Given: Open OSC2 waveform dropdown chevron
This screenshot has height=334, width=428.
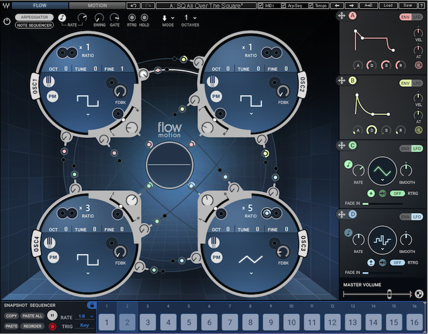Looking at the screenshot, I should click(x=251, y=114).
